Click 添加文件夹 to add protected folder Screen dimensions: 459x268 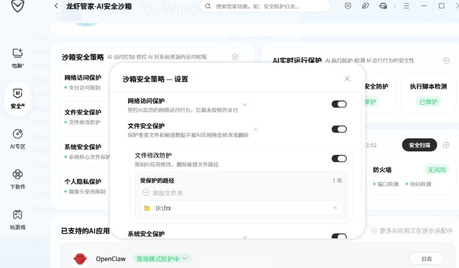pyautogui.click(x=164, y=193)
